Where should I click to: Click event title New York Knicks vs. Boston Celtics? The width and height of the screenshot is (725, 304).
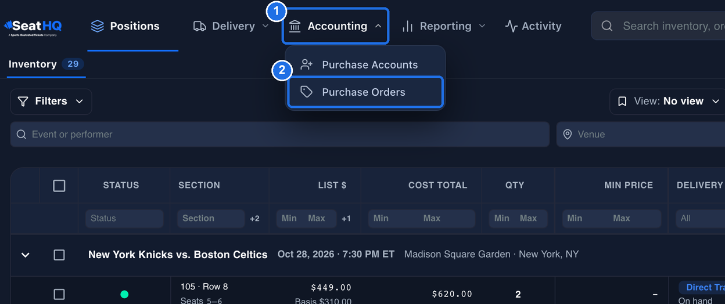click(178, 255)
